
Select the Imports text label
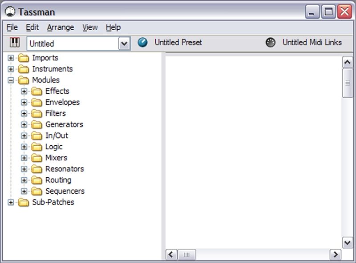click(x=45, y=58)
